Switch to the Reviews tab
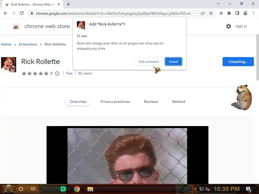 click(151, 102)
